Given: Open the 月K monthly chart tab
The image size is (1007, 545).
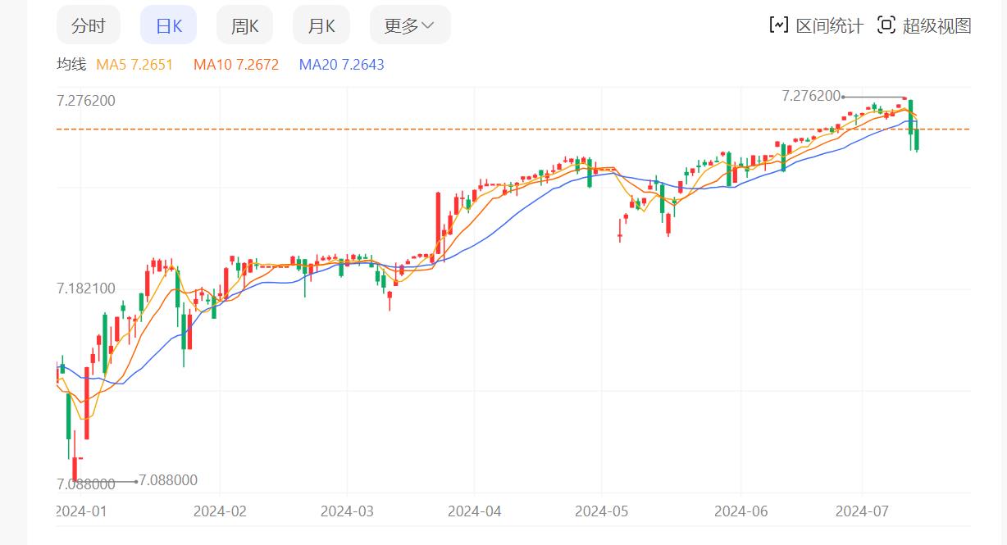Looking at the screenshot, I should click(x=321, y=25).
